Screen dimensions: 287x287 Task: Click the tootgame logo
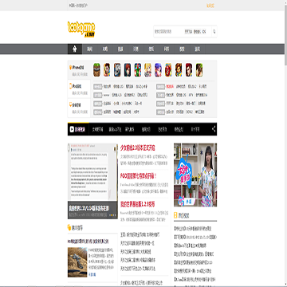(81, 29)
